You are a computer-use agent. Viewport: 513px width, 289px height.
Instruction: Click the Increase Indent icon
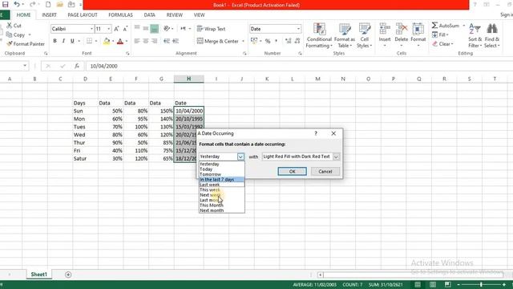tap(176, 41)
